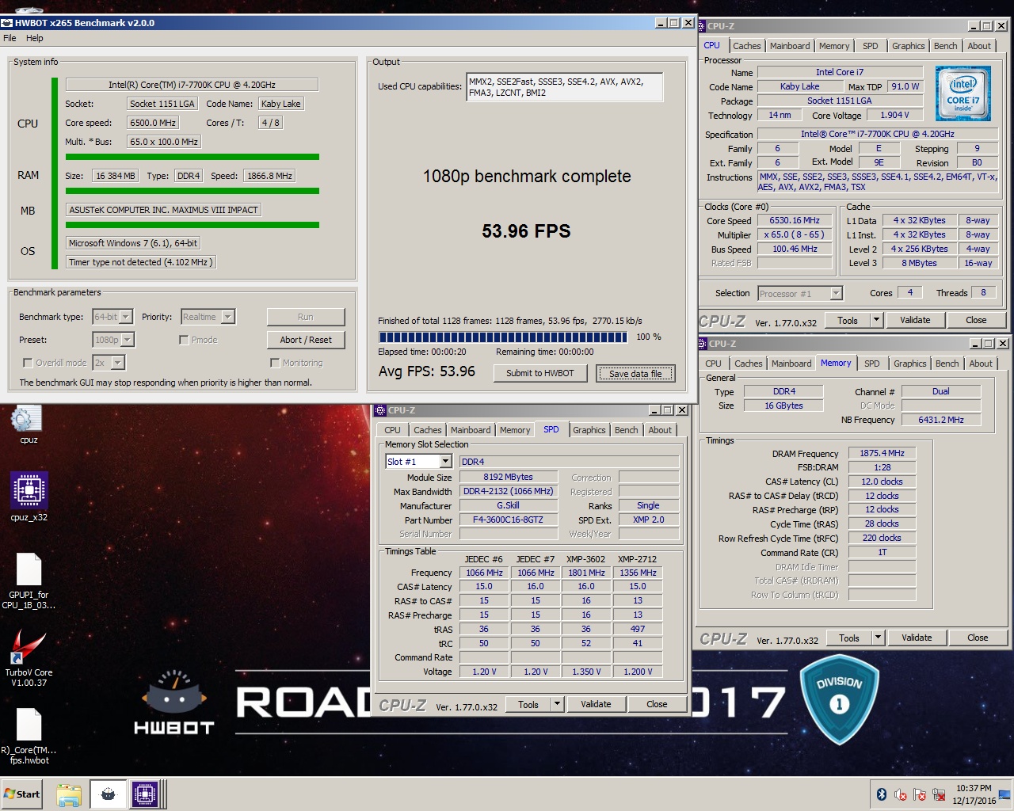The image size is (1014, 811).
Task: Click the title bar icon of CPU-Z Memory window
Action: pos(703,344)
